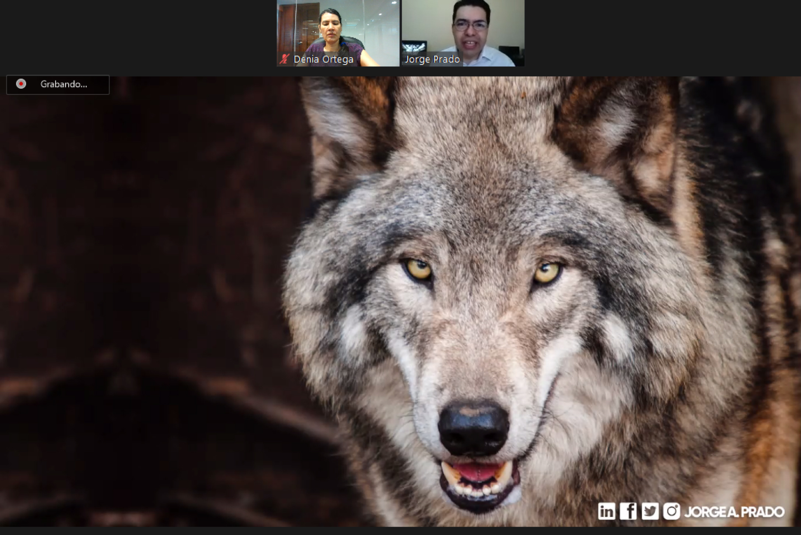
Task: Click the Instagram icon on the slide
Action: (x=672, y=511)
